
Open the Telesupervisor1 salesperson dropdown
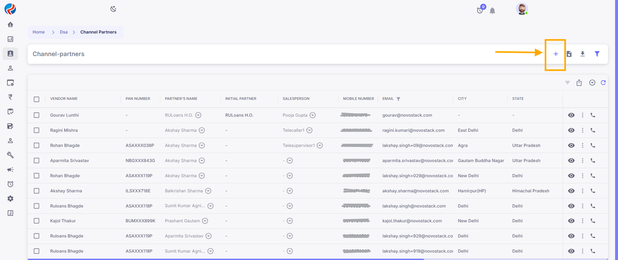[320, 145]
